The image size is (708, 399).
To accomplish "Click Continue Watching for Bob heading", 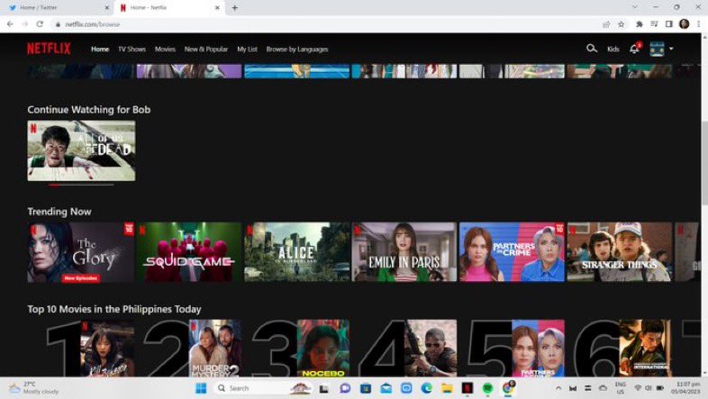I will (x=89, y=110).
